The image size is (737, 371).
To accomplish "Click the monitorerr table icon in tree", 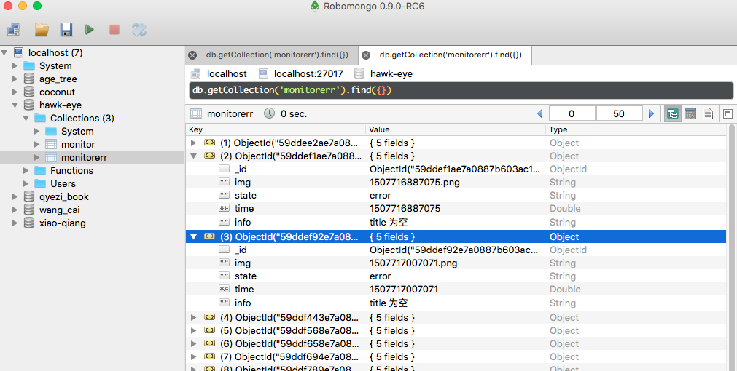I will [51, 157].
